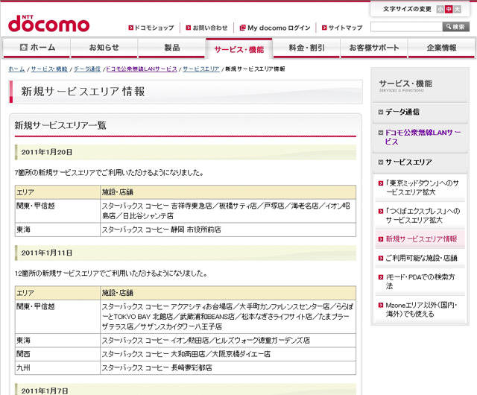Click the 大和高田店／大阪京橋ダイエー店 cell

click(x=228, y=354)
